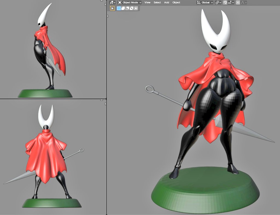The image size is (280, 215).
Task: Expand the bottom-left viewport sidebar arrow
Action: pyautogui.click(x=106, y=104)
